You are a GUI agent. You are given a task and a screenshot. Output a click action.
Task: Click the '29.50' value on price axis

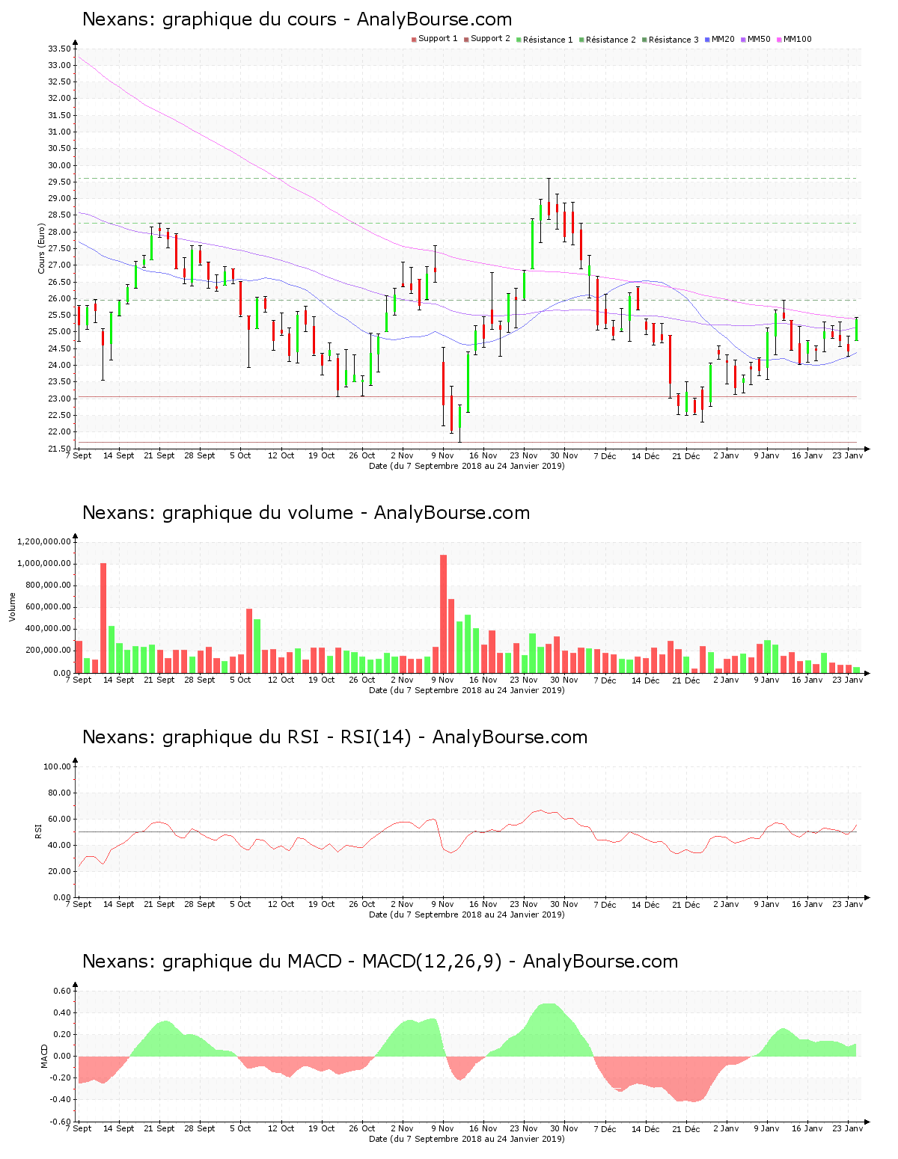[x=59, y=182]
